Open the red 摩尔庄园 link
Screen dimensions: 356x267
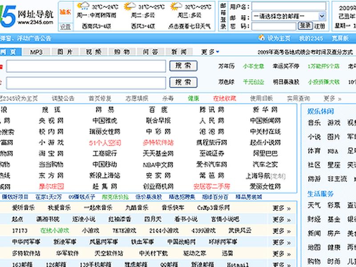pos(51,186)
